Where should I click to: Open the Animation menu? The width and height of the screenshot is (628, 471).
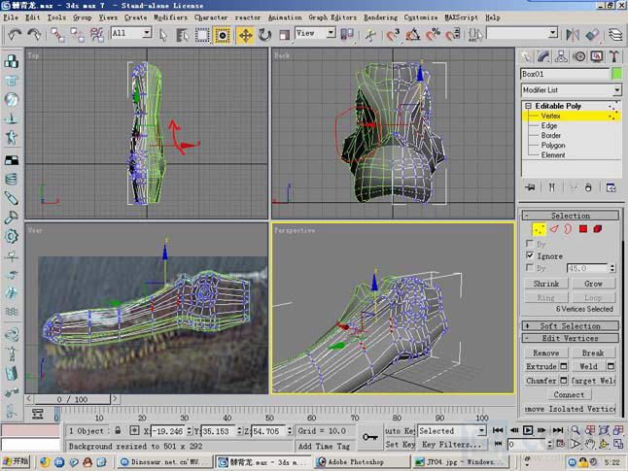(x=285, y=17)
